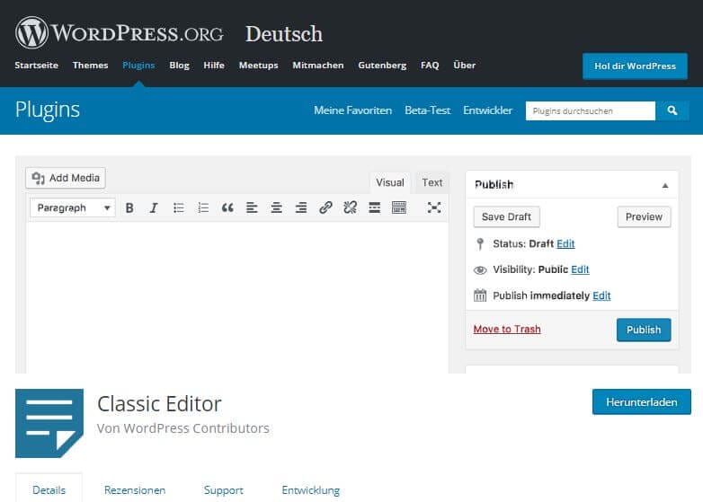Image resolution: width=703 pixels, height=502 pixels.
Task: Edit the Public visibility link
Action: click(x=580, y=269)
